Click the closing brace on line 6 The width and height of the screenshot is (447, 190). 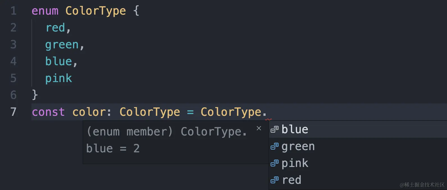point(35,95)
